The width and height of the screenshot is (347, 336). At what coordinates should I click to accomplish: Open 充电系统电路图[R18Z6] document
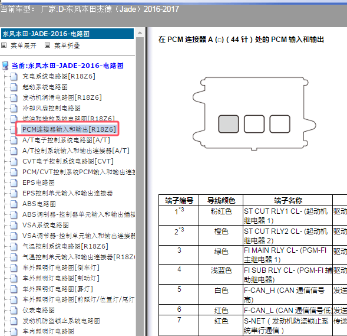coord(59,76)
